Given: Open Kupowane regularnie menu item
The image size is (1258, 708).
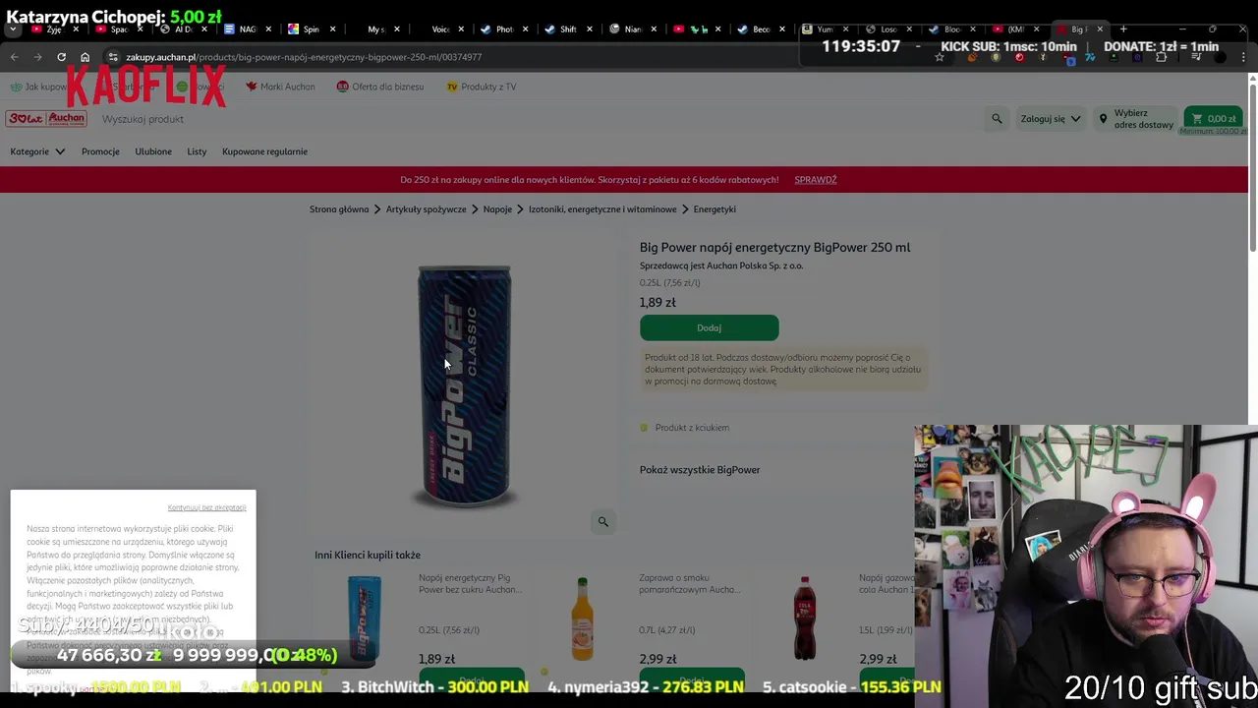Looking at the screenshot, I should tap(264, 151).
